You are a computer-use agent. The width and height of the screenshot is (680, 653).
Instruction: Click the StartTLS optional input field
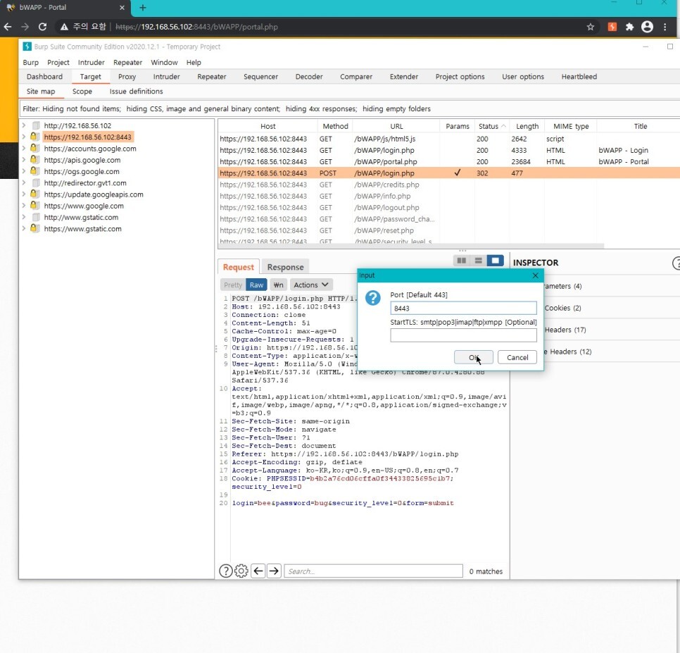[463, 335]
